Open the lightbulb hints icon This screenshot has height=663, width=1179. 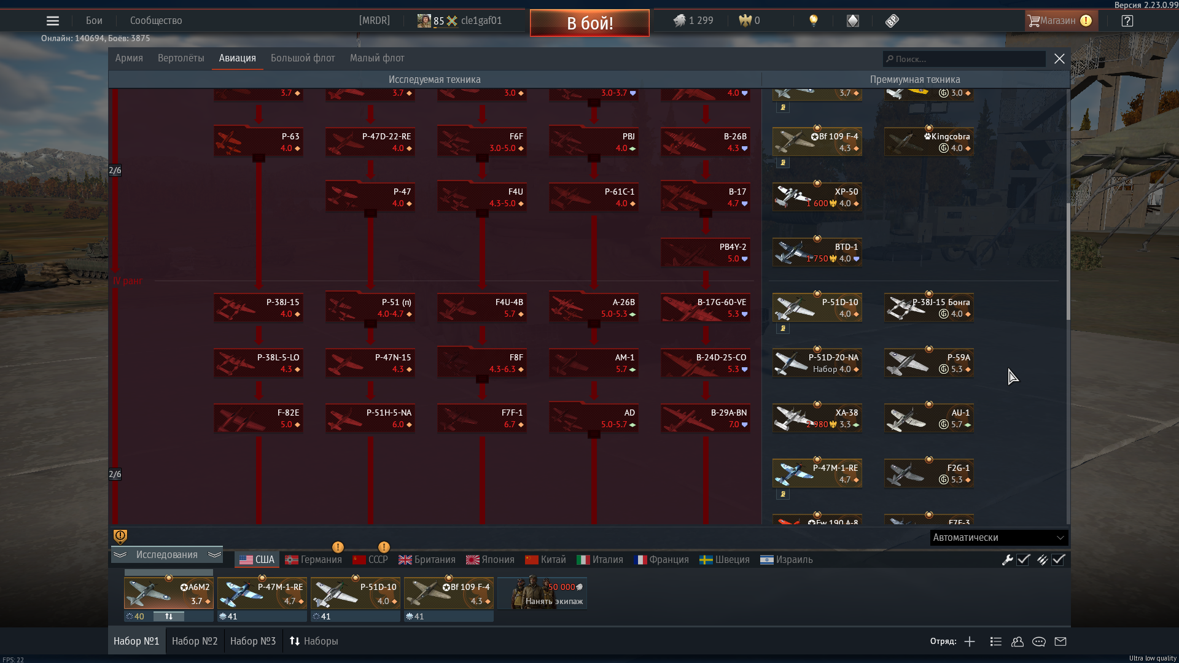coord(814,21)
